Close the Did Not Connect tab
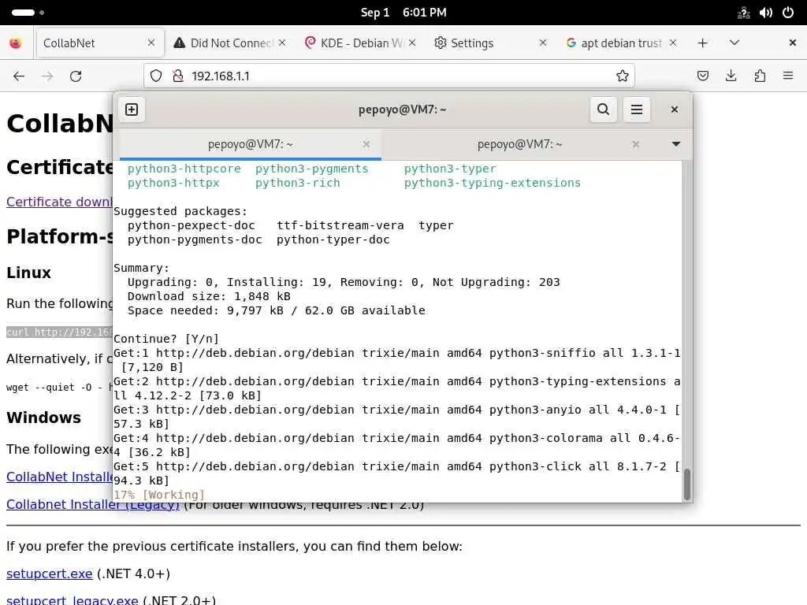The height and width of the screenshot is (605, 807). click(282, 43)
